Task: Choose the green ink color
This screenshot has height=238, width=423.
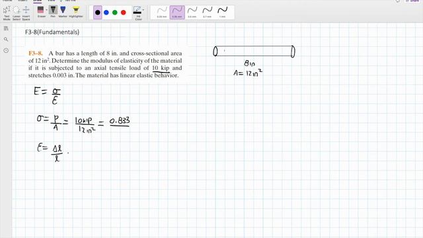Action: coord(115,13)
